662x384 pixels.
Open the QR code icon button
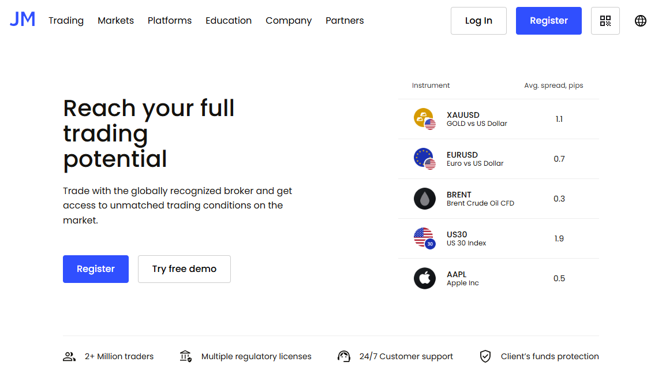click(605, 21)
